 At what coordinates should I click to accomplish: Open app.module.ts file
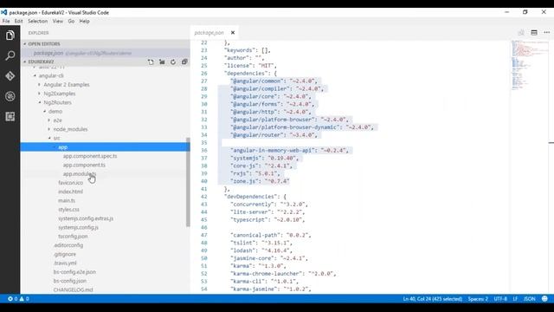pos(80,173)
